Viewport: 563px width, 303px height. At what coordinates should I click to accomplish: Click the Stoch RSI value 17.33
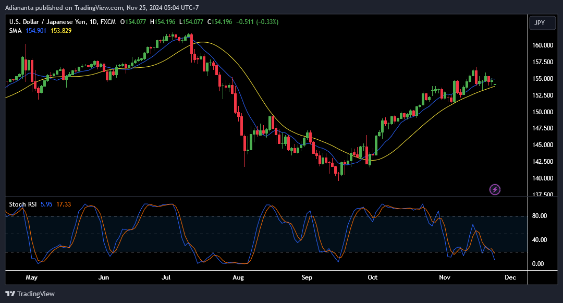(x=64, y=204)
